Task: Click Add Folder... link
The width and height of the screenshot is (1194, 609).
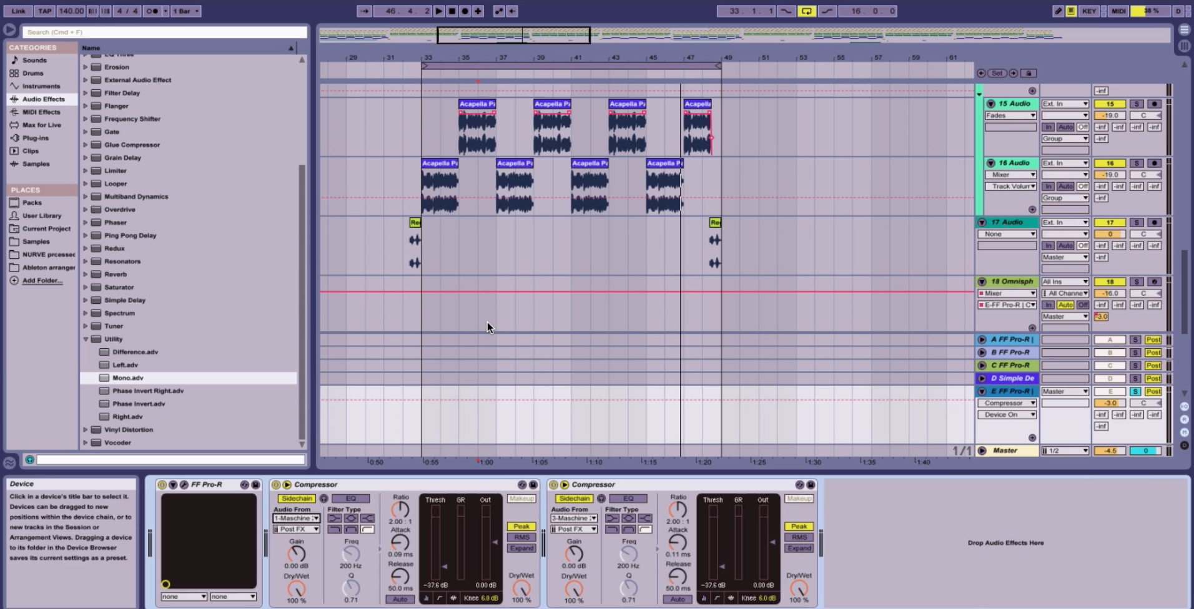Action: pos(42,281)
